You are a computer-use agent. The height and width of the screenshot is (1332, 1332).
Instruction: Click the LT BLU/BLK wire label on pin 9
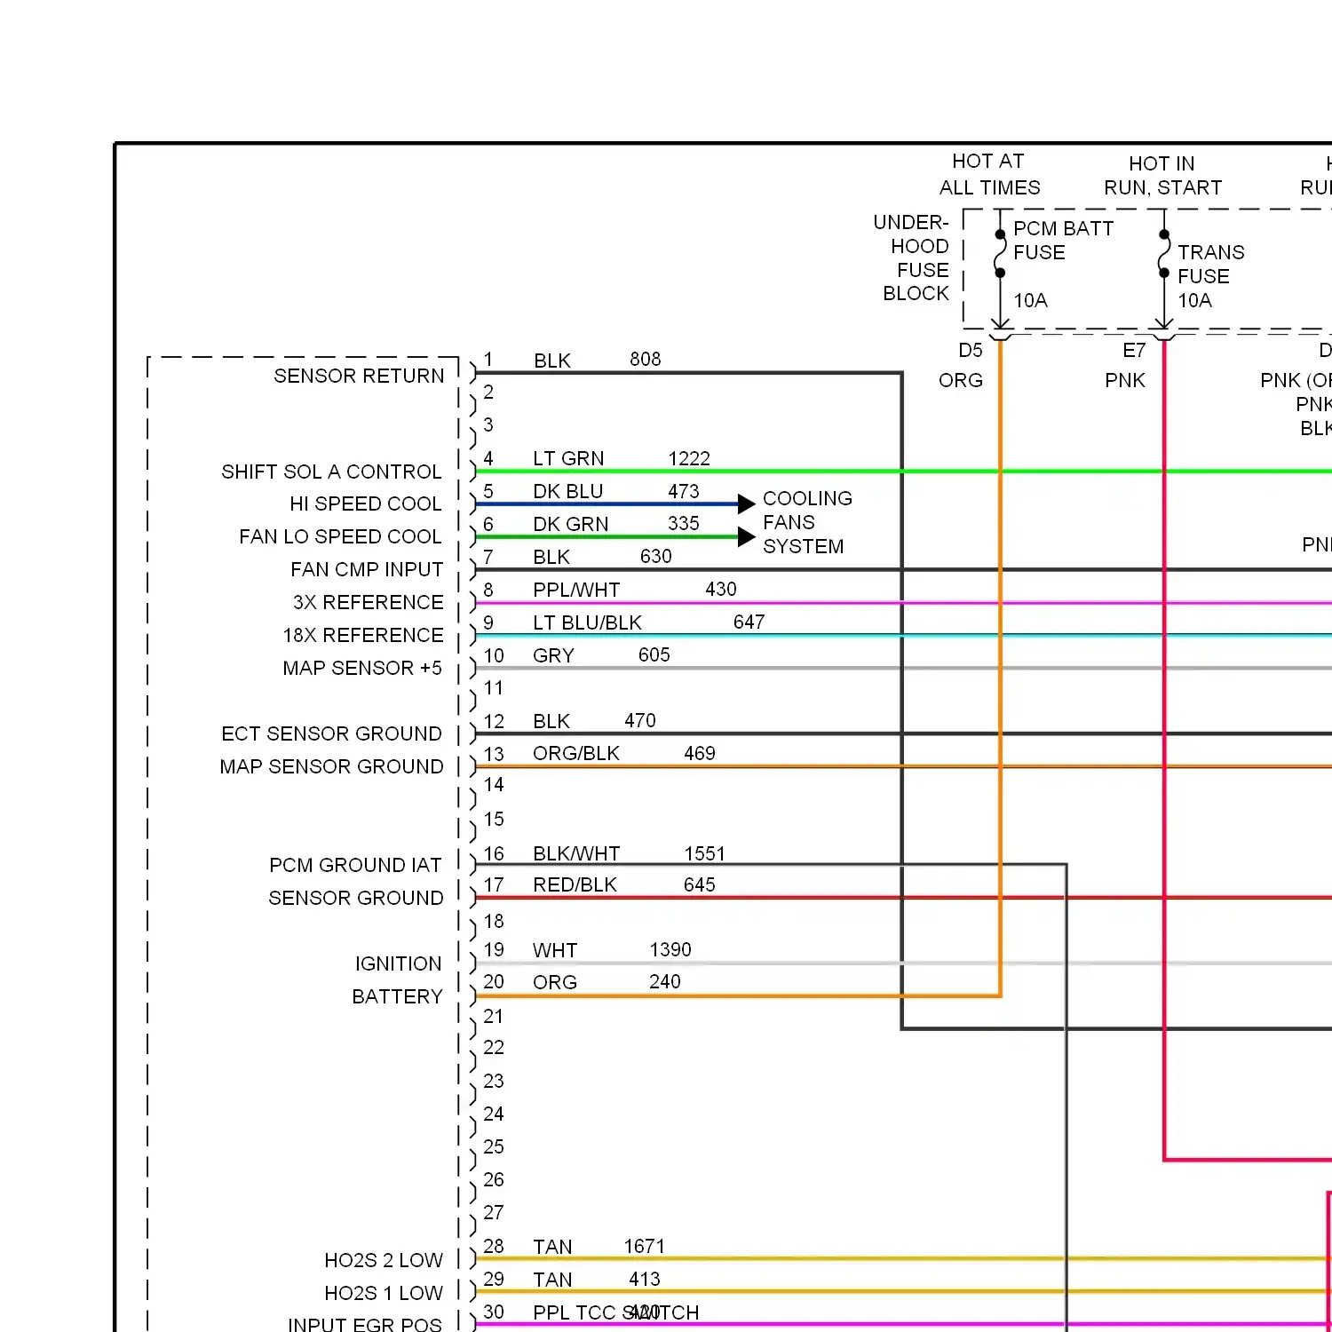pyautogui.click(x=587, y=622)
